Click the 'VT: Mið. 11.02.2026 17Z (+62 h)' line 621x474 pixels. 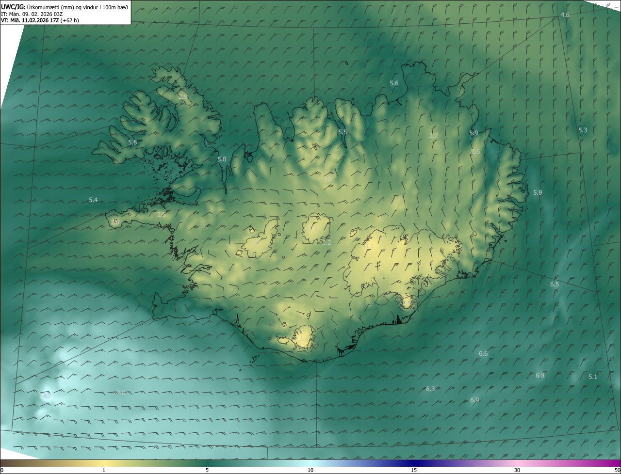click(x=40, y=20)
